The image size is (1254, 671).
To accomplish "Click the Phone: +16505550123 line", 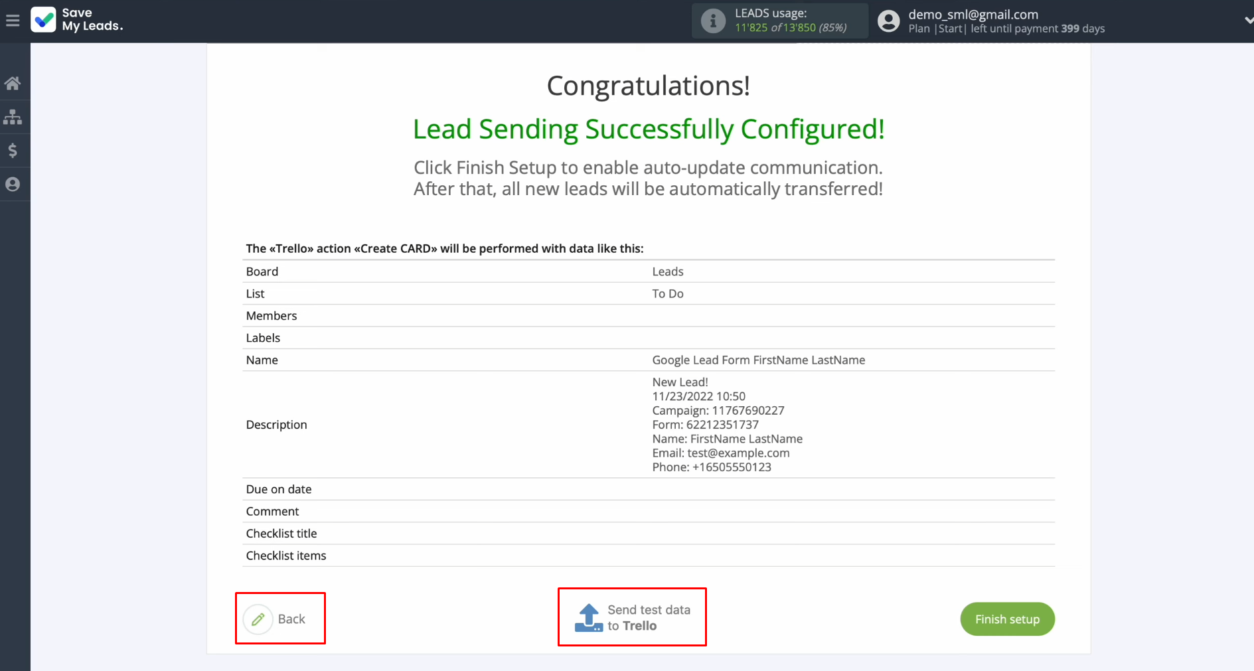I will pos(712,467).
